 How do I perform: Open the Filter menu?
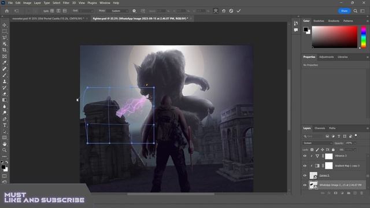[x=66, y=3]
